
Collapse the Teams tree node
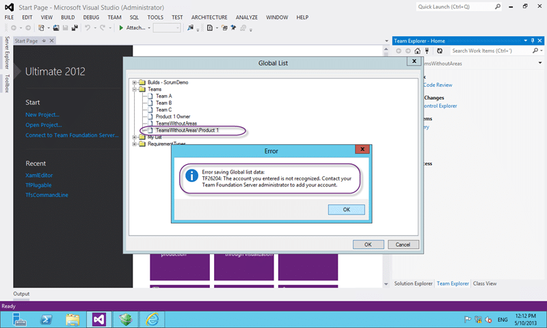pos(135,90)
